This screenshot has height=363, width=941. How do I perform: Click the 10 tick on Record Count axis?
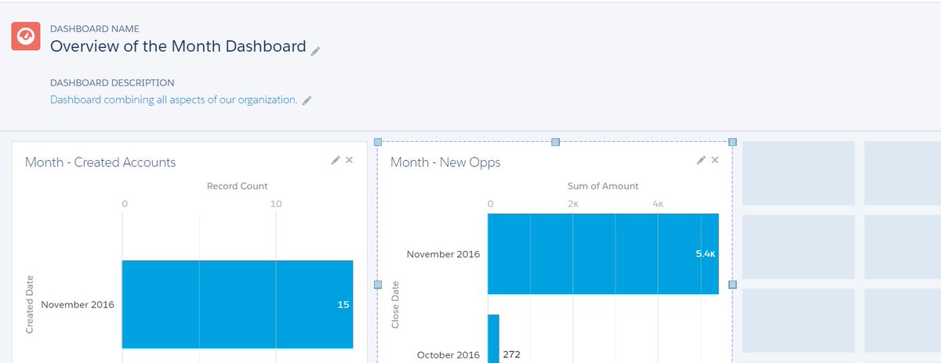[x=276, y=204]
